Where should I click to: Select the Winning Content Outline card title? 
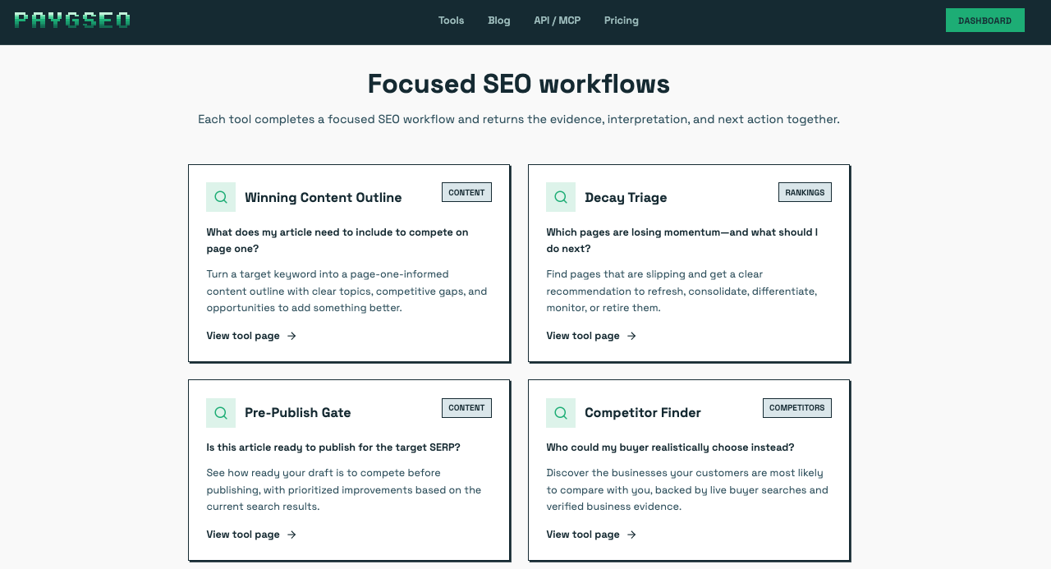pos(324,197)
